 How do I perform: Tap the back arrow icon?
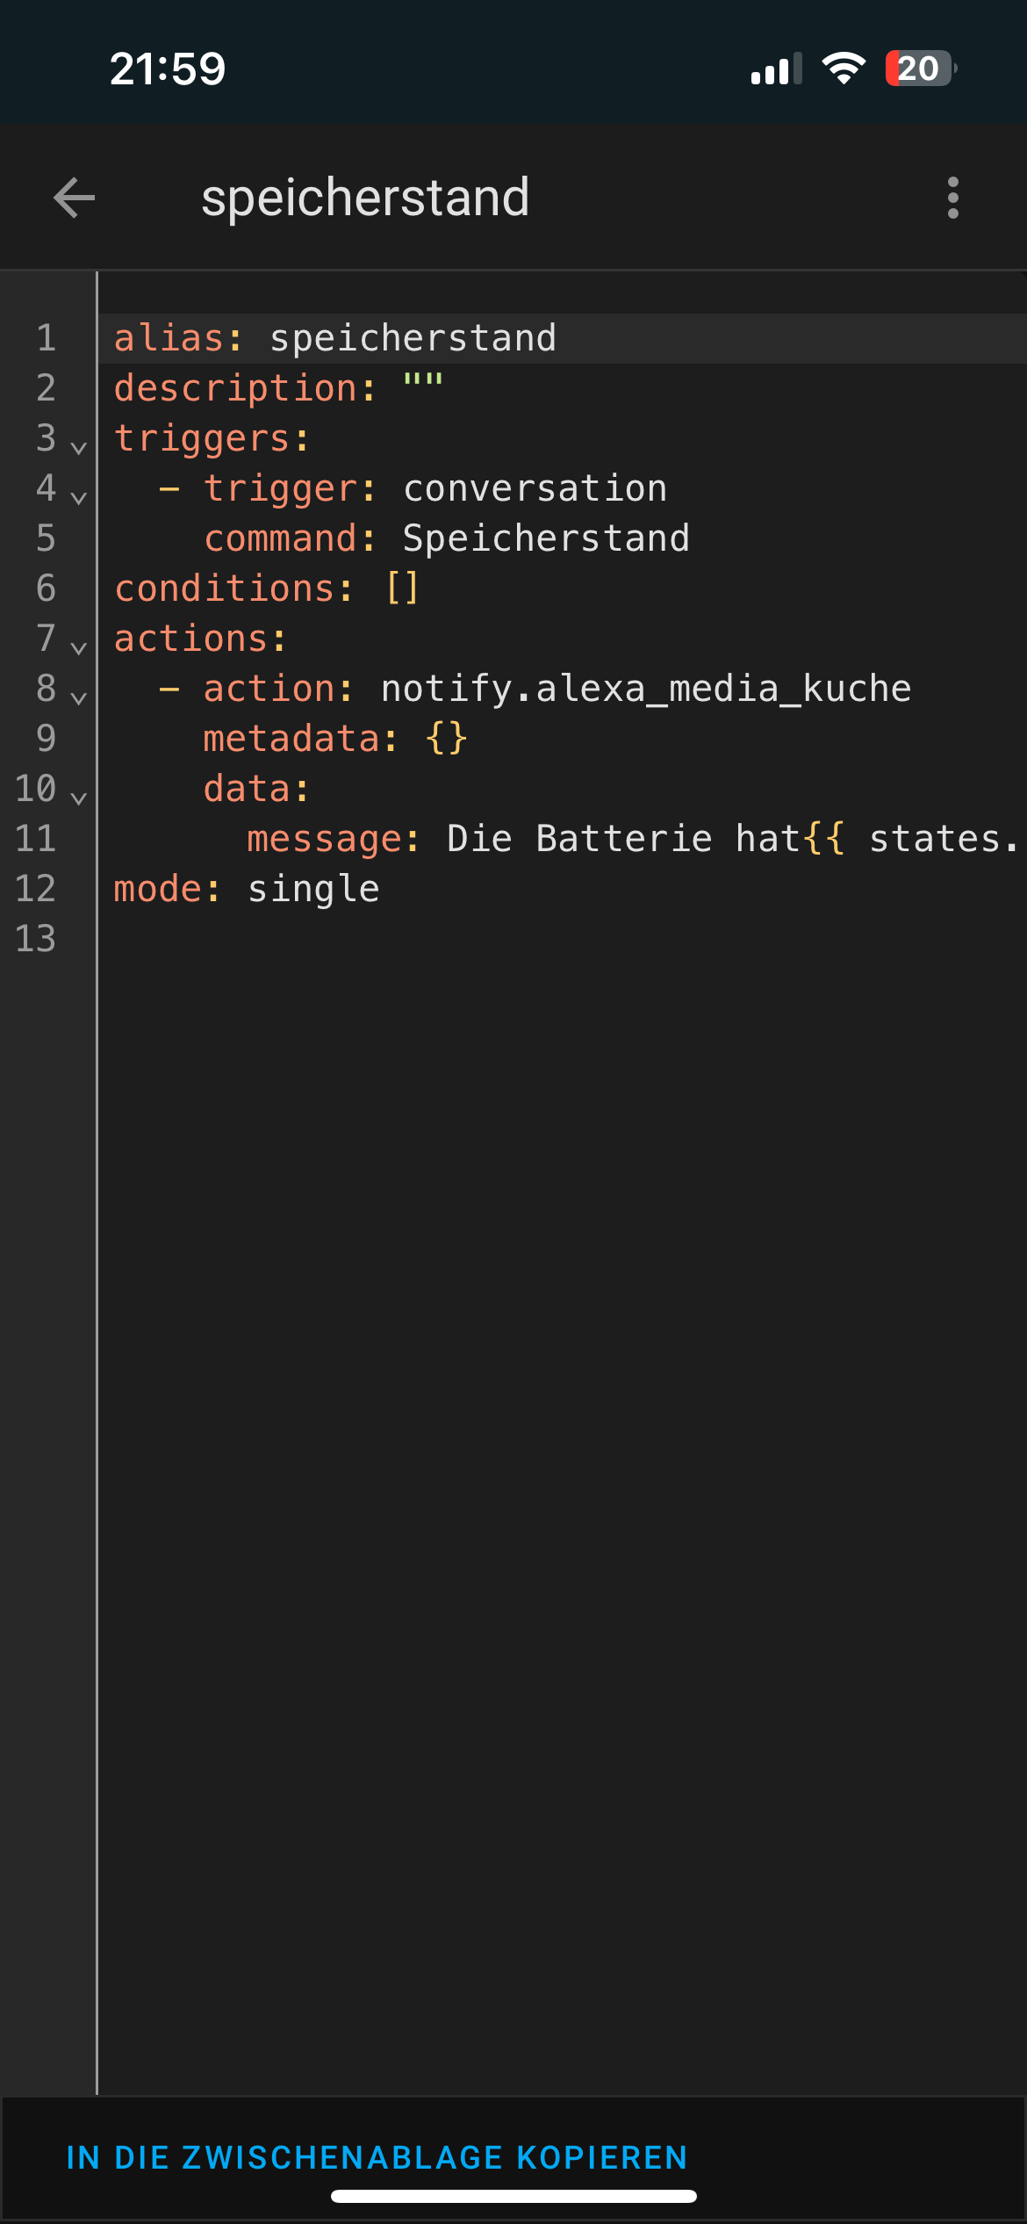tap(75, 198)
